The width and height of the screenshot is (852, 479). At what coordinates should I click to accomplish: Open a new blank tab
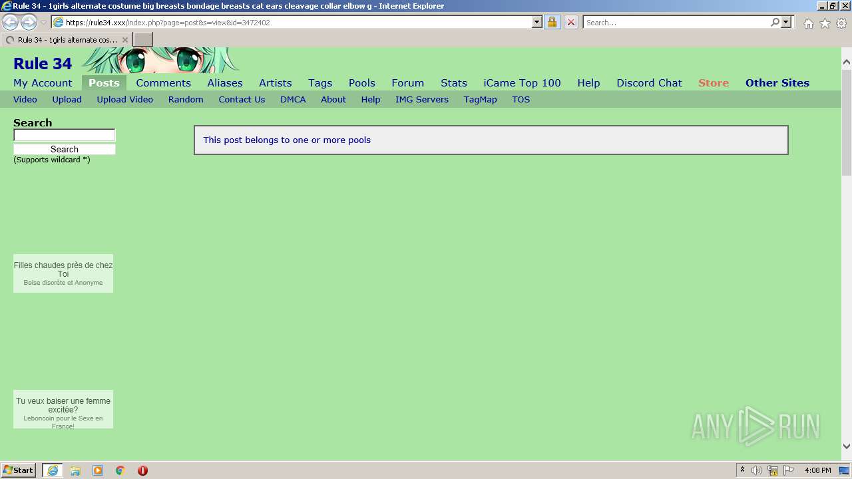pyautogui.click(x=143, y=39)
